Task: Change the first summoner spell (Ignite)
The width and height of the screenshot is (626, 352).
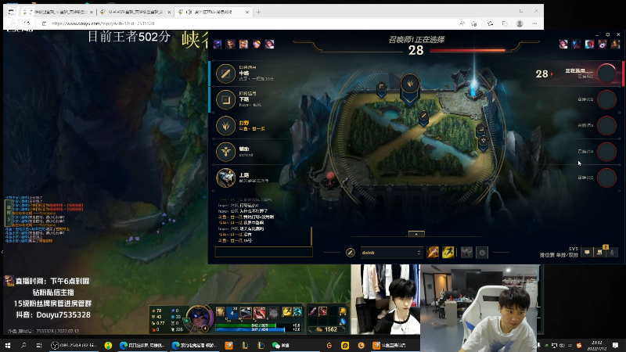Action: 433,252
